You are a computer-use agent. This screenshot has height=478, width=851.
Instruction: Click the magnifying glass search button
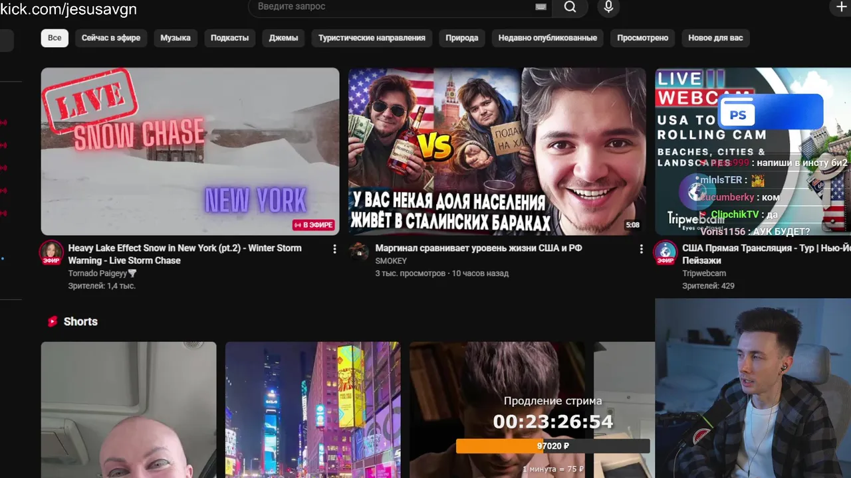coord(570,7)
